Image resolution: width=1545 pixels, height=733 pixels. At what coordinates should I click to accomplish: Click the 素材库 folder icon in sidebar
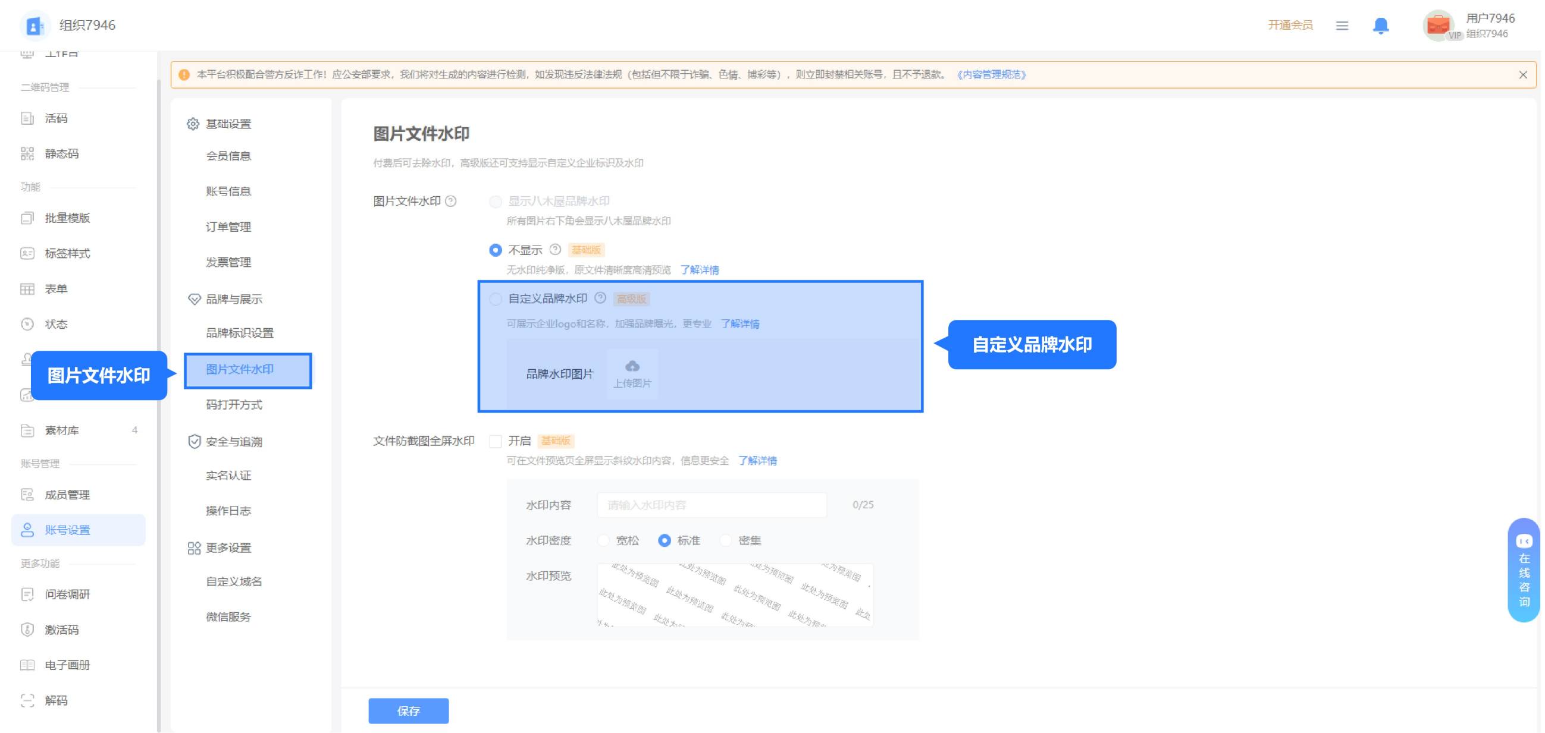click(27, 430)
